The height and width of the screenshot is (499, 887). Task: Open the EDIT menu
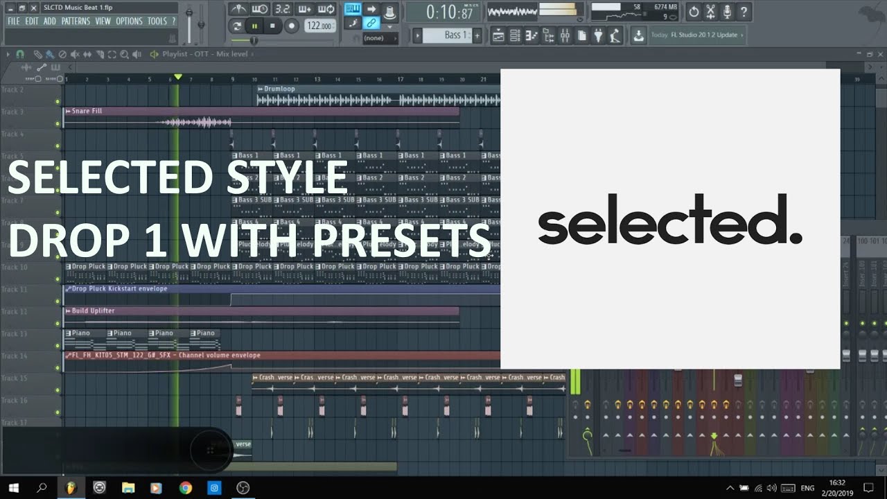point(32,21)
